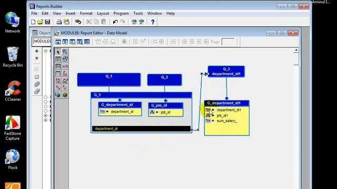Select the job_id column in G_job_id
Screen dimensions: 337x189
pos(166,112)
